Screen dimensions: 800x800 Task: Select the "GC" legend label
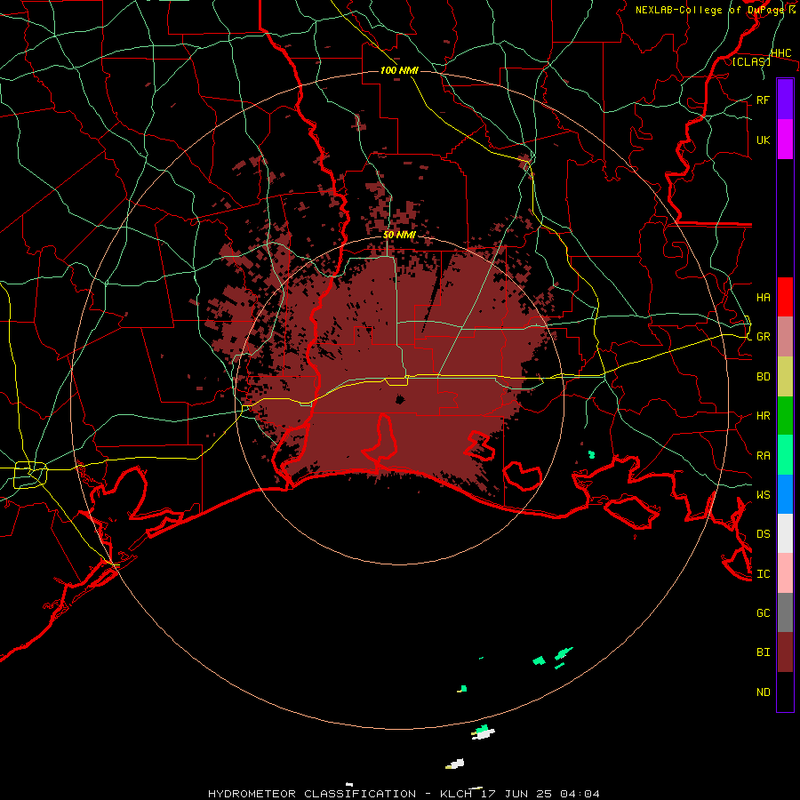pyautogui.click(x=763, y=613)
